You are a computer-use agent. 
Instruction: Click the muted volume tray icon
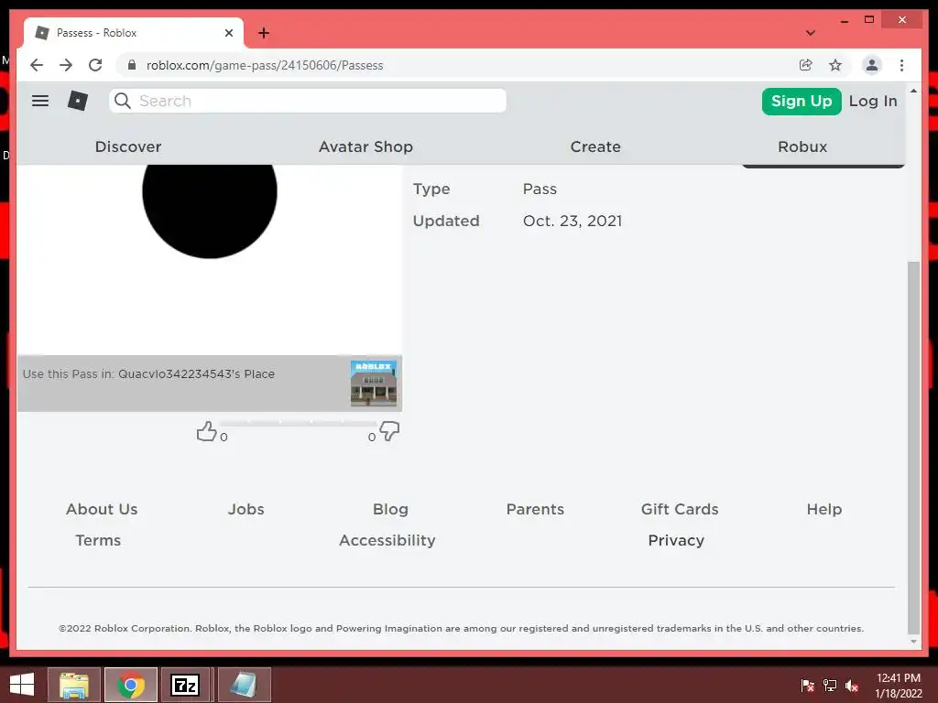pos(852,686)
